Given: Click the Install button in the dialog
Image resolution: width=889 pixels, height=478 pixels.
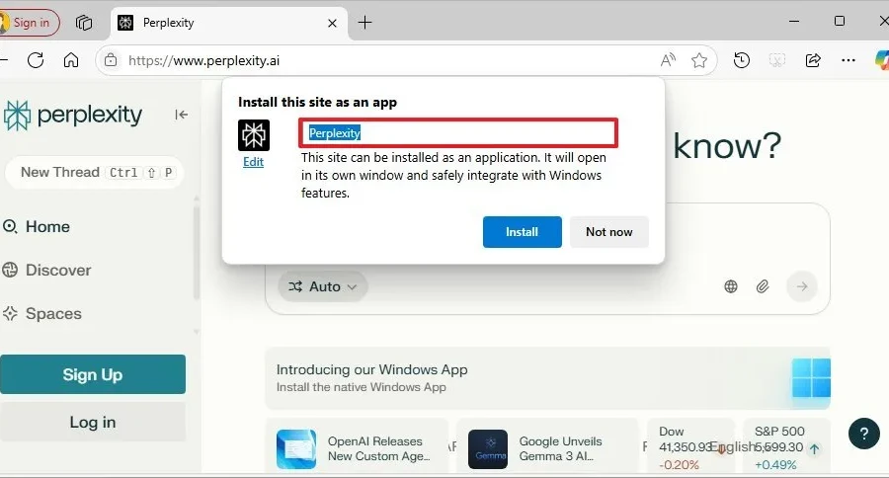Looking at the screenshot, I should [x=523, y=232].
